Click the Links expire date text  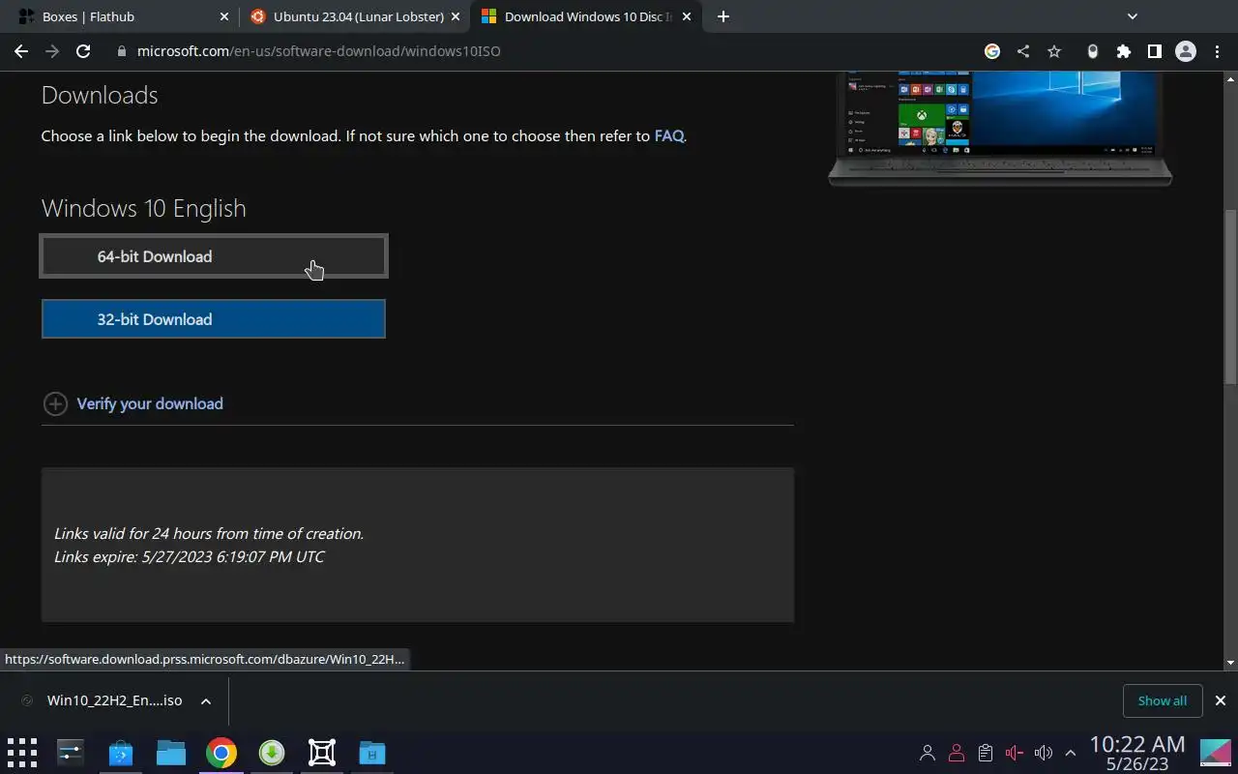190,556
